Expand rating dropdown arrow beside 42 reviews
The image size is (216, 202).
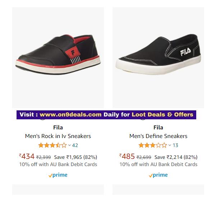tap(70, 146)
